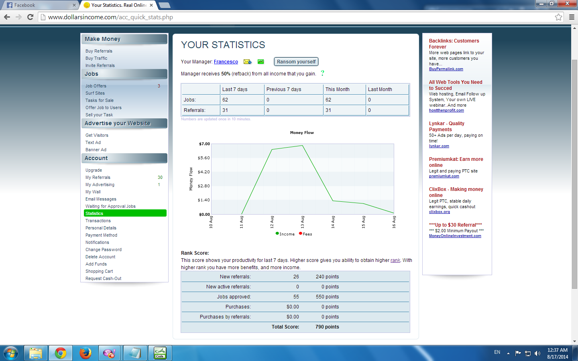Close the Facebook tab
Viewport: 578px width, 361px height.
point(74,5)
